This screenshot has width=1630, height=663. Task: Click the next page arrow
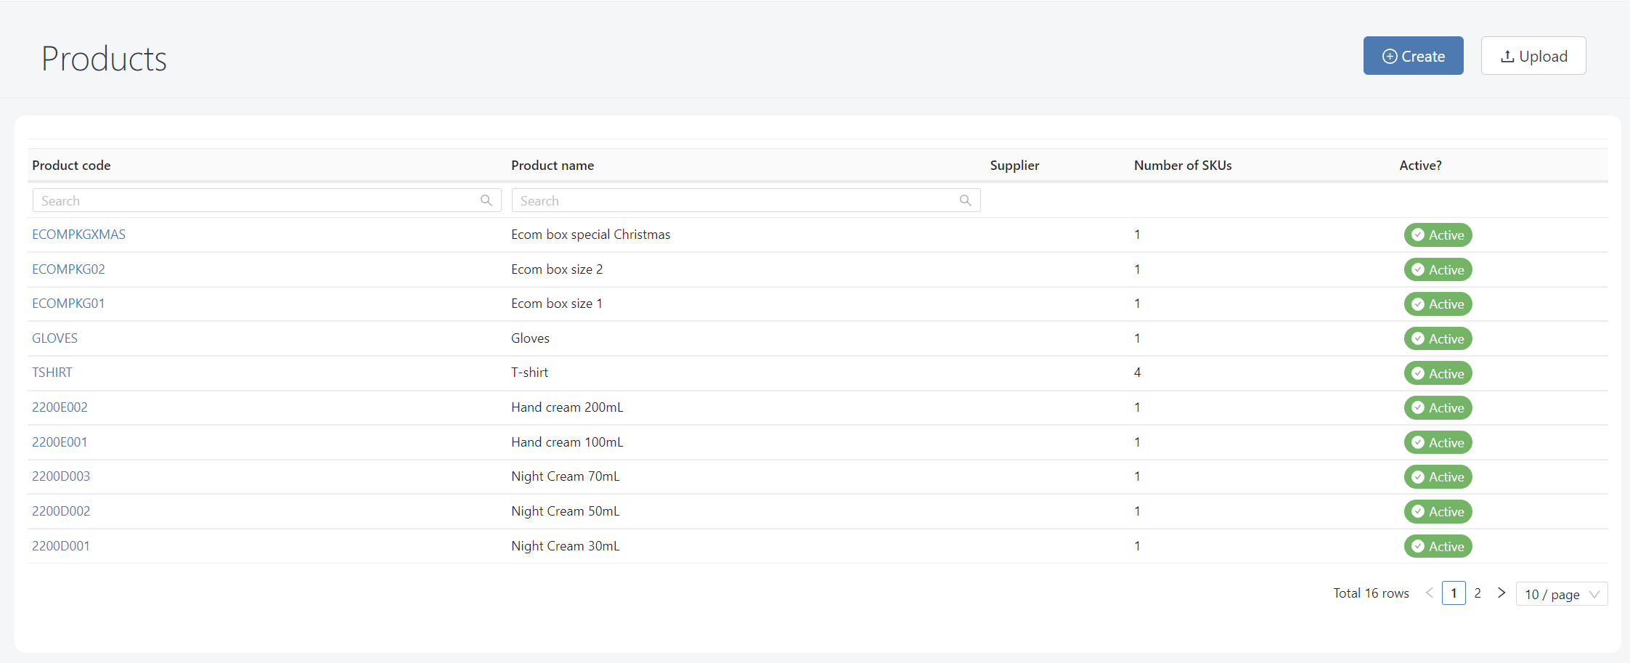pyautogui.click(x=1501, y=593)
